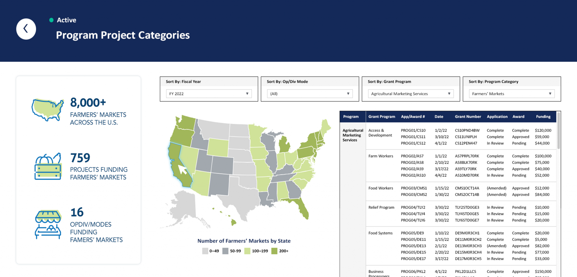Click the Grant Number column header
The image size is (577, 277).
468,117
